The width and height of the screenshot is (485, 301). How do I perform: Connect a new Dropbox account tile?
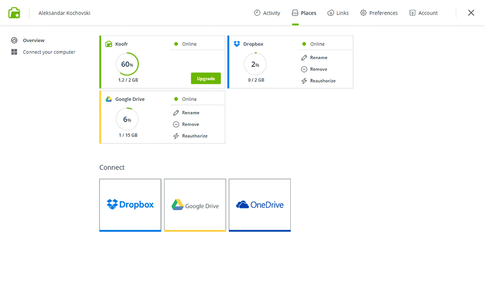130,205
